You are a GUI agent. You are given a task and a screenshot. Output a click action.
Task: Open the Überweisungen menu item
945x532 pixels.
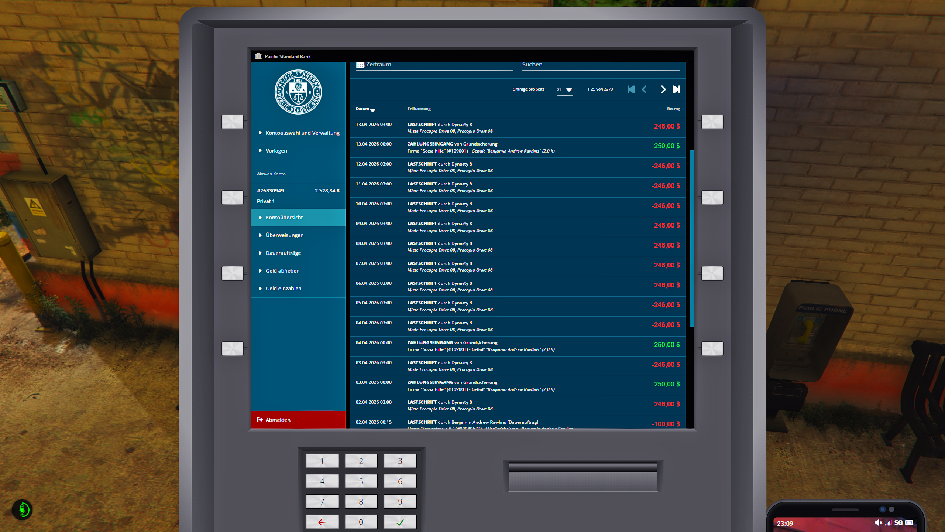tap(284, 235)
